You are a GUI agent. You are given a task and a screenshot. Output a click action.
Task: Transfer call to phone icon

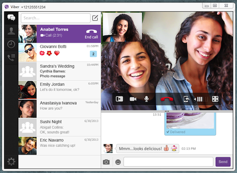point(186,99)
